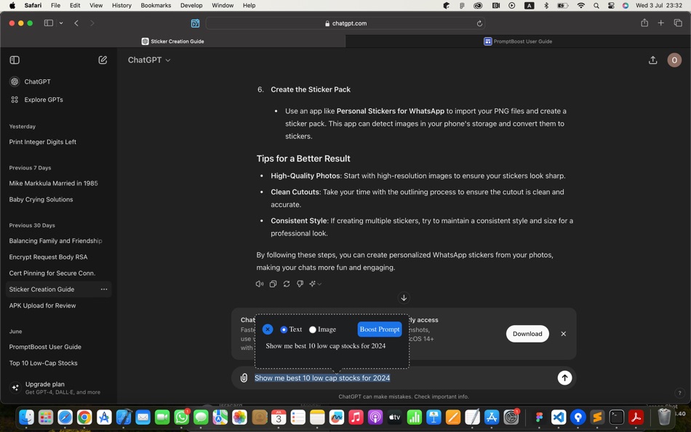This screenshot has width=691, height=432.
Task: Select the Image radio in PromptBoost popup
Action: coord(313,329)
